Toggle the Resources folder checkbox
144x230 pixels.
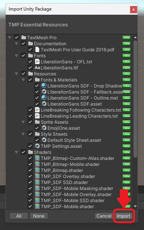pyautogui.click(x=23, y=74)
